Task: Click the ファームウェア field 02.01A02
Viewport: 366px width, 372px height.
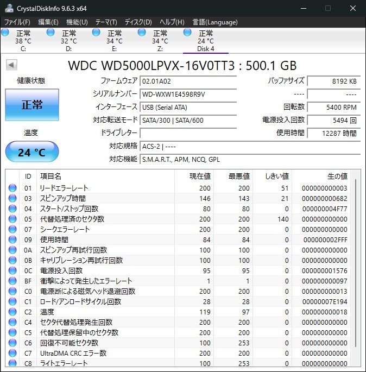Action: [188, 81]
